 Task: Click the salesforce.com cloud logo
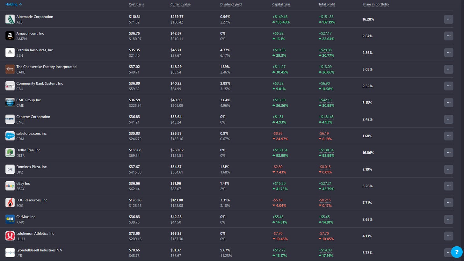pos(10,136)
